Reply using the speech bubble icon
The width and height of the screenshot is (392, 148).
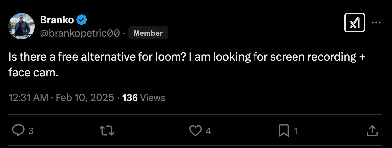coord(18,131)
